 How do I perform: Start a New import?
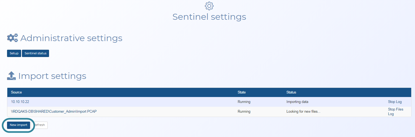18,125
